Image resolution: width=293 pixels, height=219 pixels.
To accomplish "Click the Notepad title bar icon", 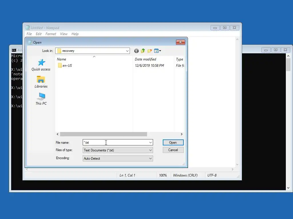I will [x=28, y=28].
